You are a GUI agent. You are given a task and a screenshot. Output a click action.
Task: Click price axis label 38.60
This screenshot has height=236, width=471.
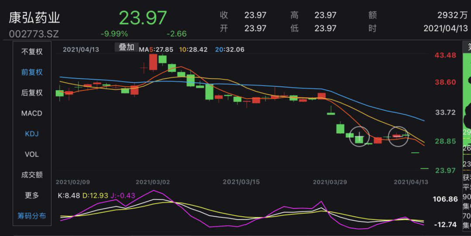point(445,82)
